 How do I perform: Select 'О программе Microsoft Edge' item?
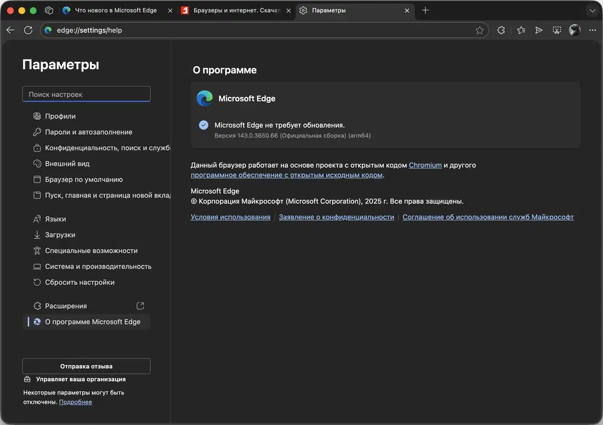pyautogui.click(x=86, y=321)
